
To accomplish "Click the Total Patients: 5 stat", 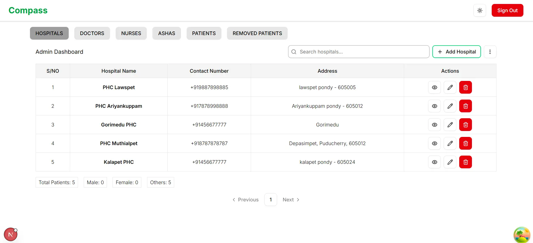I will tap(57, 182).
